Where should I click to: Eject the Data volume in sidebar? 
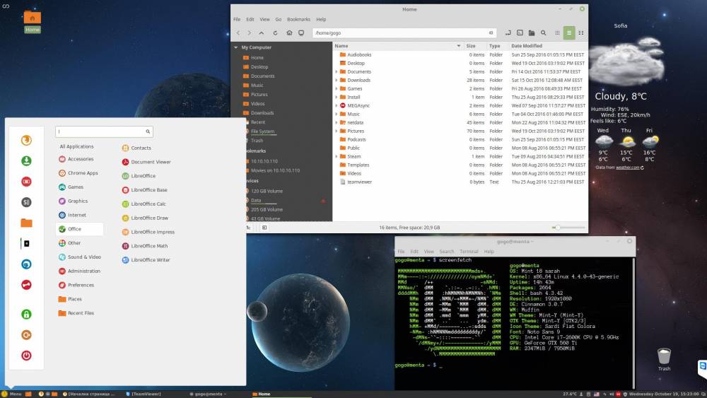[323, 201]
